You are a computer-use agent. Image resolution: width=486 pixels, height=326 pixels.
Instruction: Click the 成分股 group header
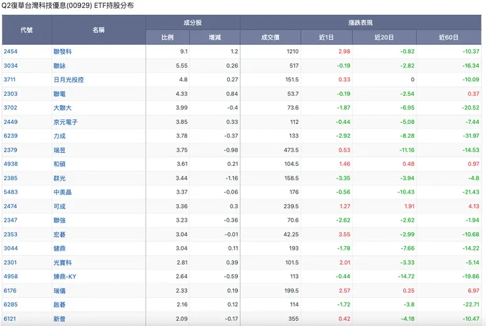point(193,22)
